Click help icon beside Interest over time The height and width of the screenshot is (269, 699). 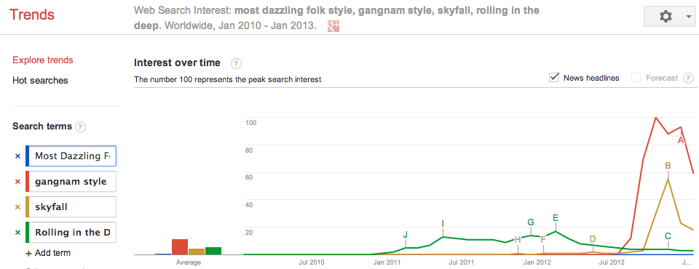tap(236, 64)
